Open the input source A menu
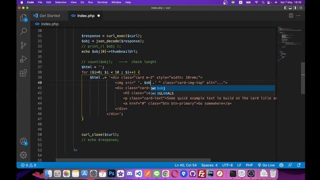This screenshot has height=180, width=320. [240, 2]
